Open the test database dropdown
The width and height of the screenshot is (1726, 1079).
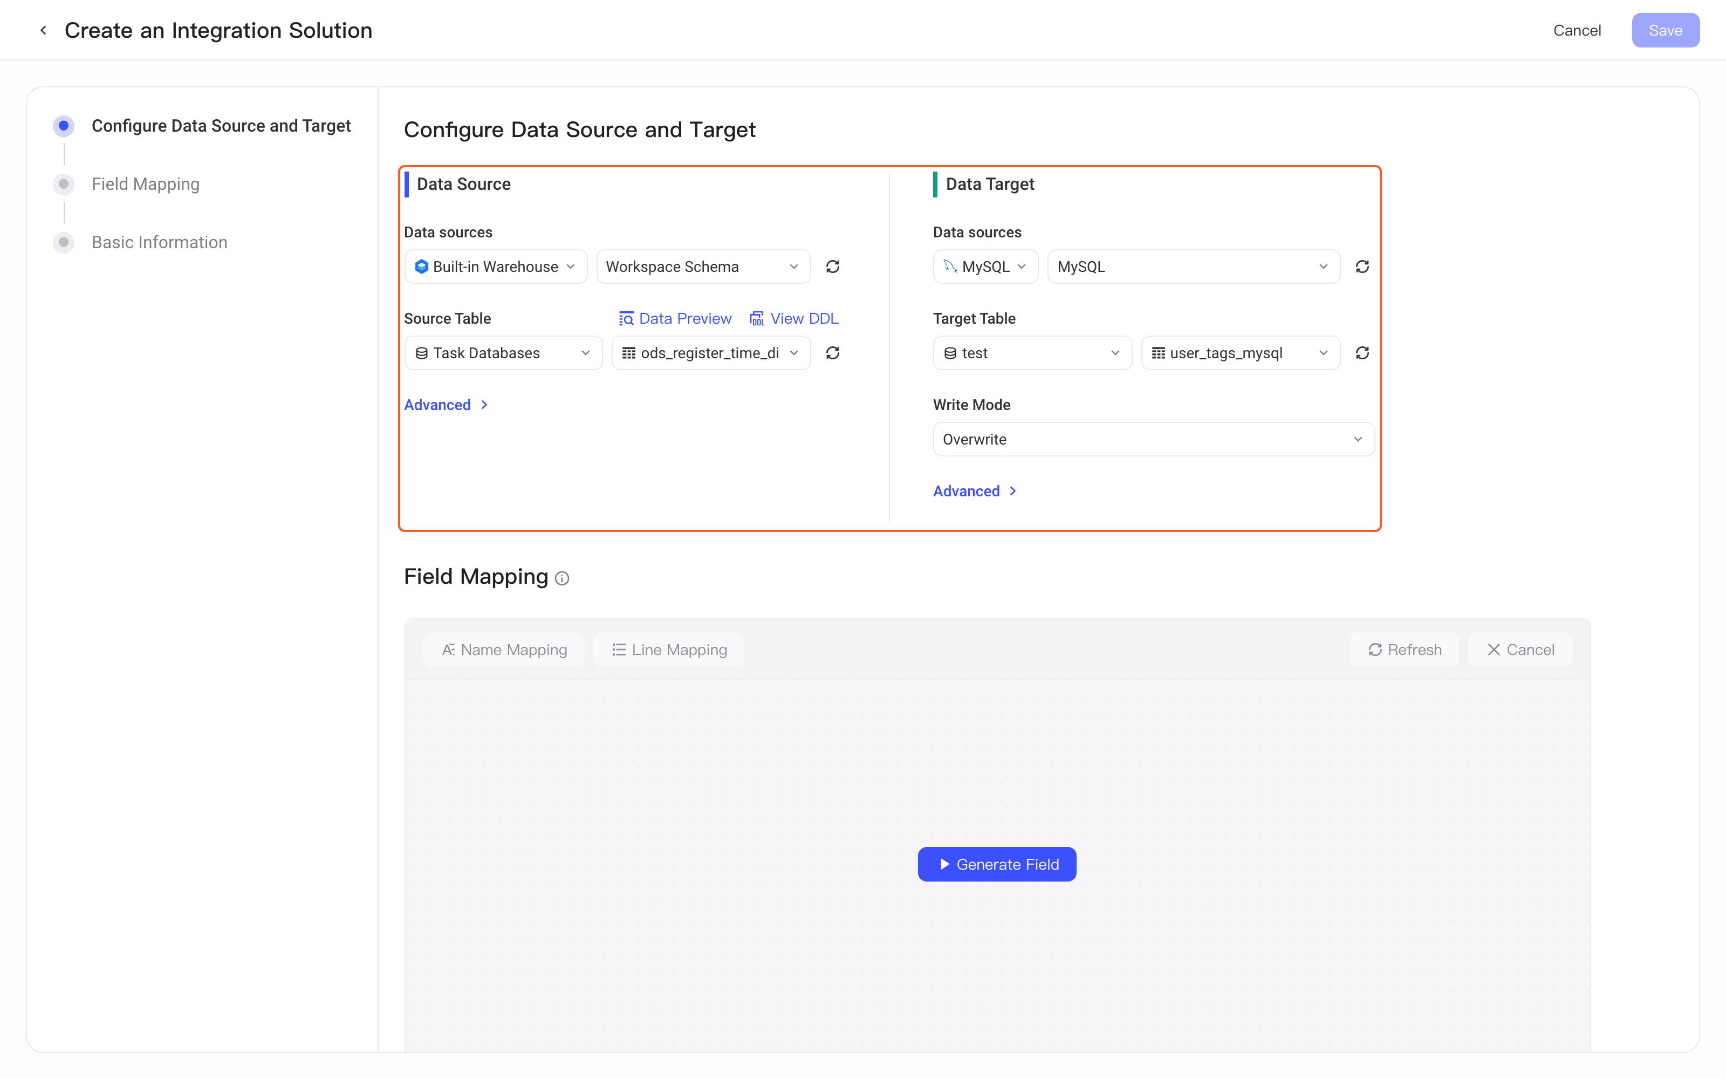[1032, 353]
